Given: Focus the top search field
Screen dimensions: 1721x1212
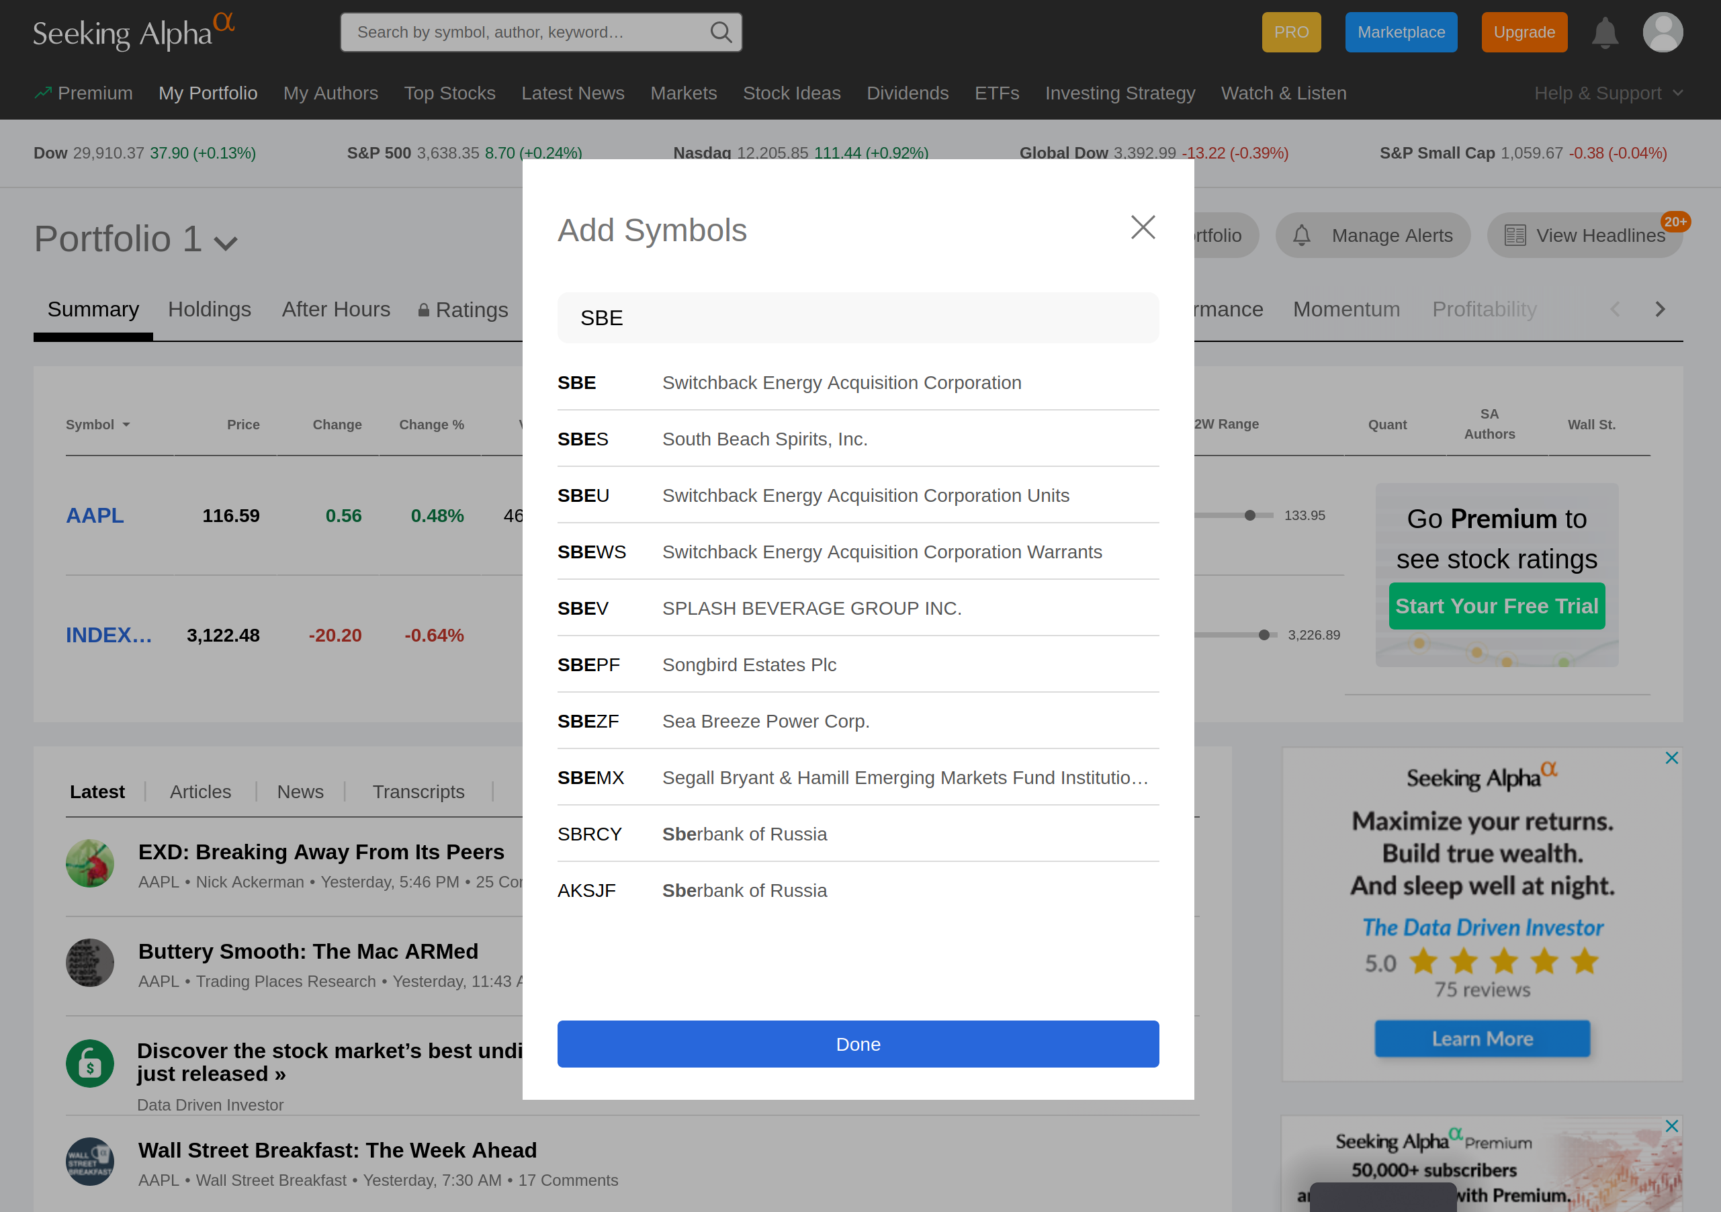Looking at the screenshot, I should click(541, 32).
